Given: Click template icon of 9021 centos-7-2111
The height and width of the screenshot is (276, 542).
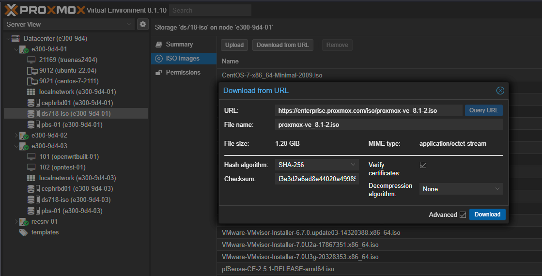Looking at the screenshot, I should (x=32, y=81).
